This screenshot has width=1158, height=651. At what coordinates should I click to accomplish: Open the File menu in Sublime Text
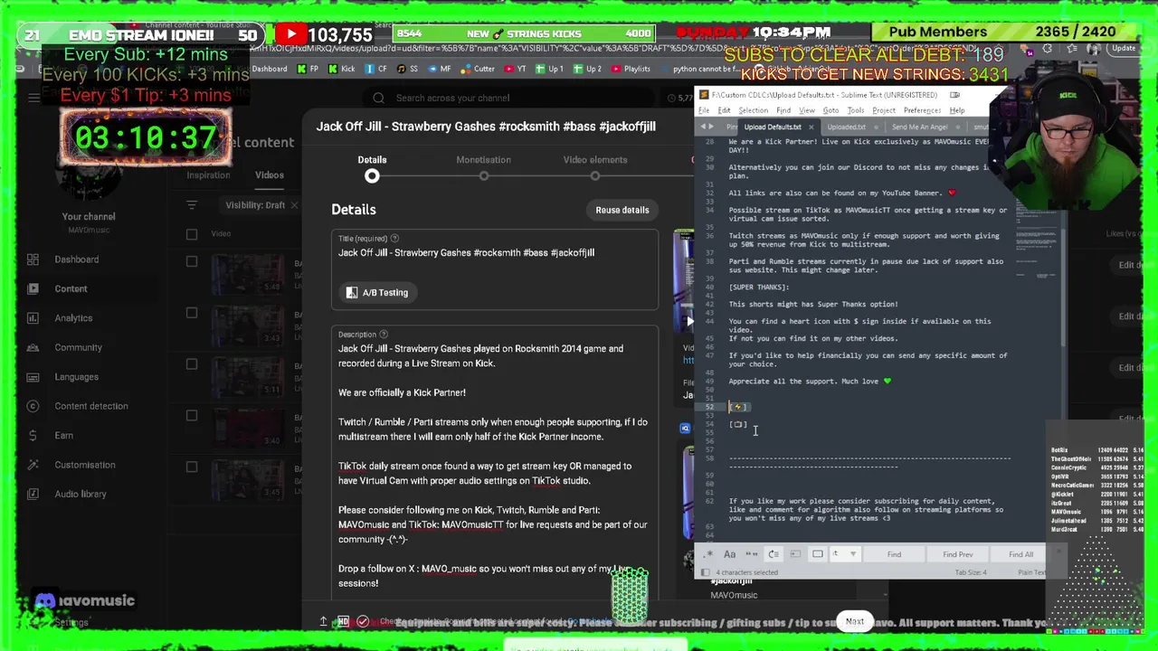pyautogui.click(x=703, y=110)
